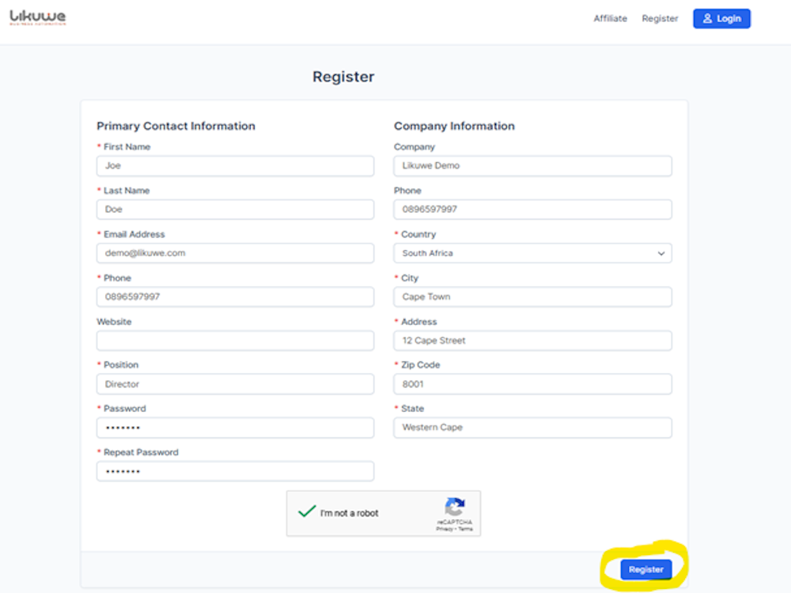Screen dimensions: 791x593
Task: Click the reCAPTCHA Terms link
Action: click(466, 529)
